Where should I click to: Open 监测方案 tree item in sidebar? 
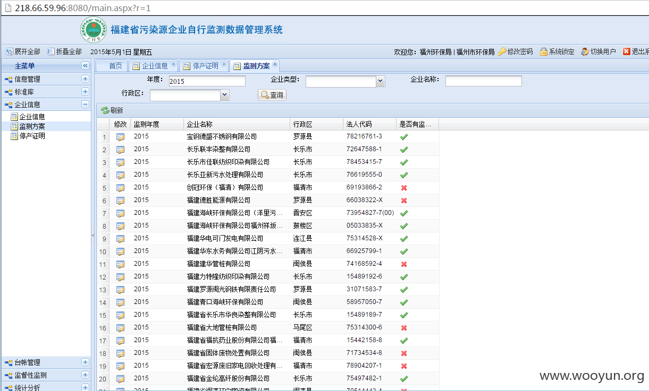point(32,126)
